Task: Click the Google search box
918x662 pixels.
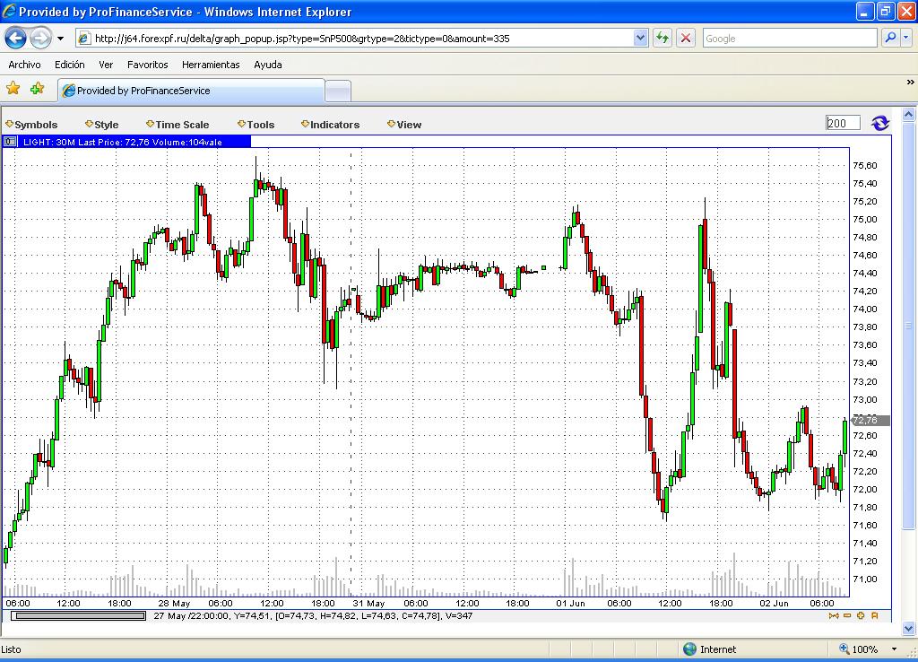Action: [x=790, y=38]
